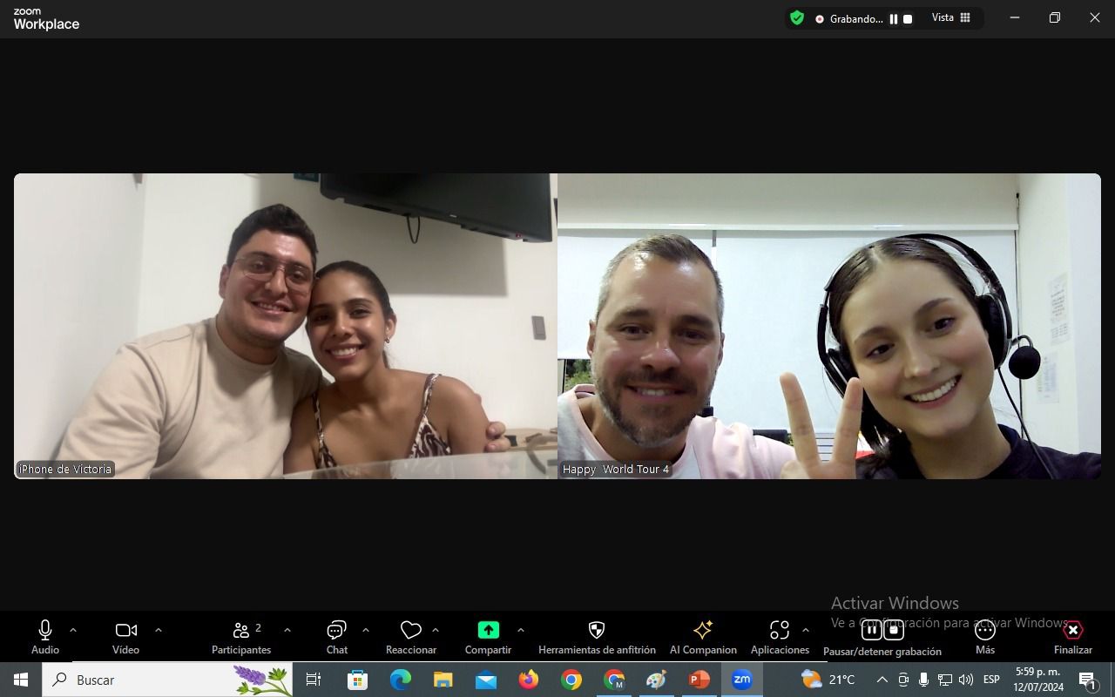Pause recording using top bar pause icon

(894, 19)
